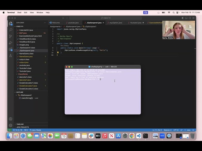This screenshot has width=202, height=151.
Task: Switch to the Welcome tab
Action: pos(56,23)
